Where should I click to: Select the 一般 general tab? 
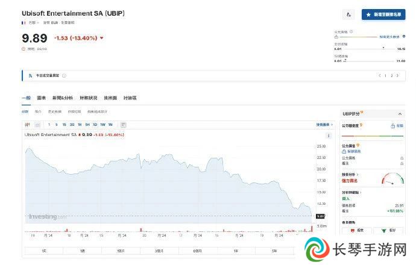tap(27, 98)
